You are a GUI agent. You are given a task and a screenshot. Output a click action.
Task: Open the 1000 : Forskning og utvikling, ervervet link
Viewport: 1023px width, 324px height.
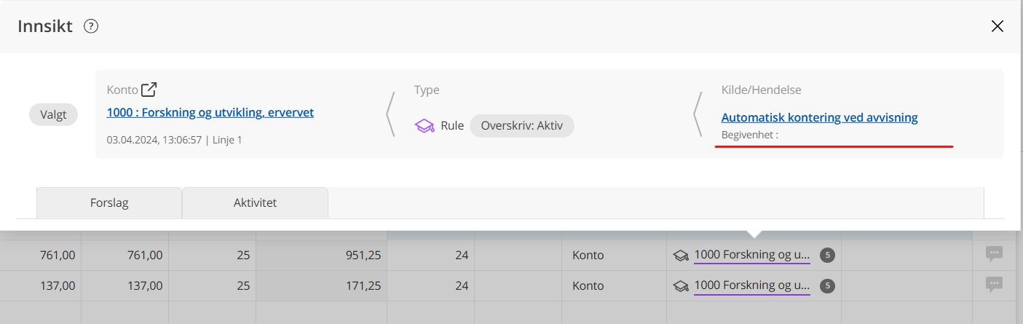[210, 113]
